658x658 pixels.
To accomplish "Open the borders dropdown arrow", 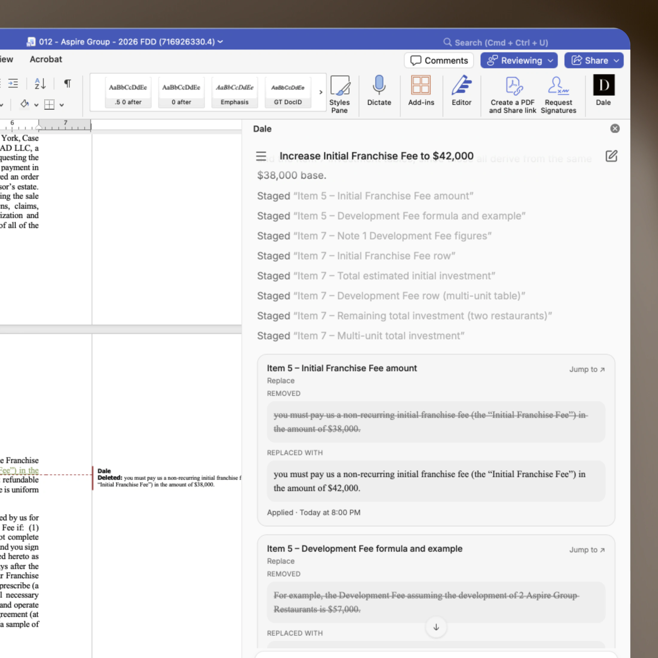I will (x=62, y=105).
